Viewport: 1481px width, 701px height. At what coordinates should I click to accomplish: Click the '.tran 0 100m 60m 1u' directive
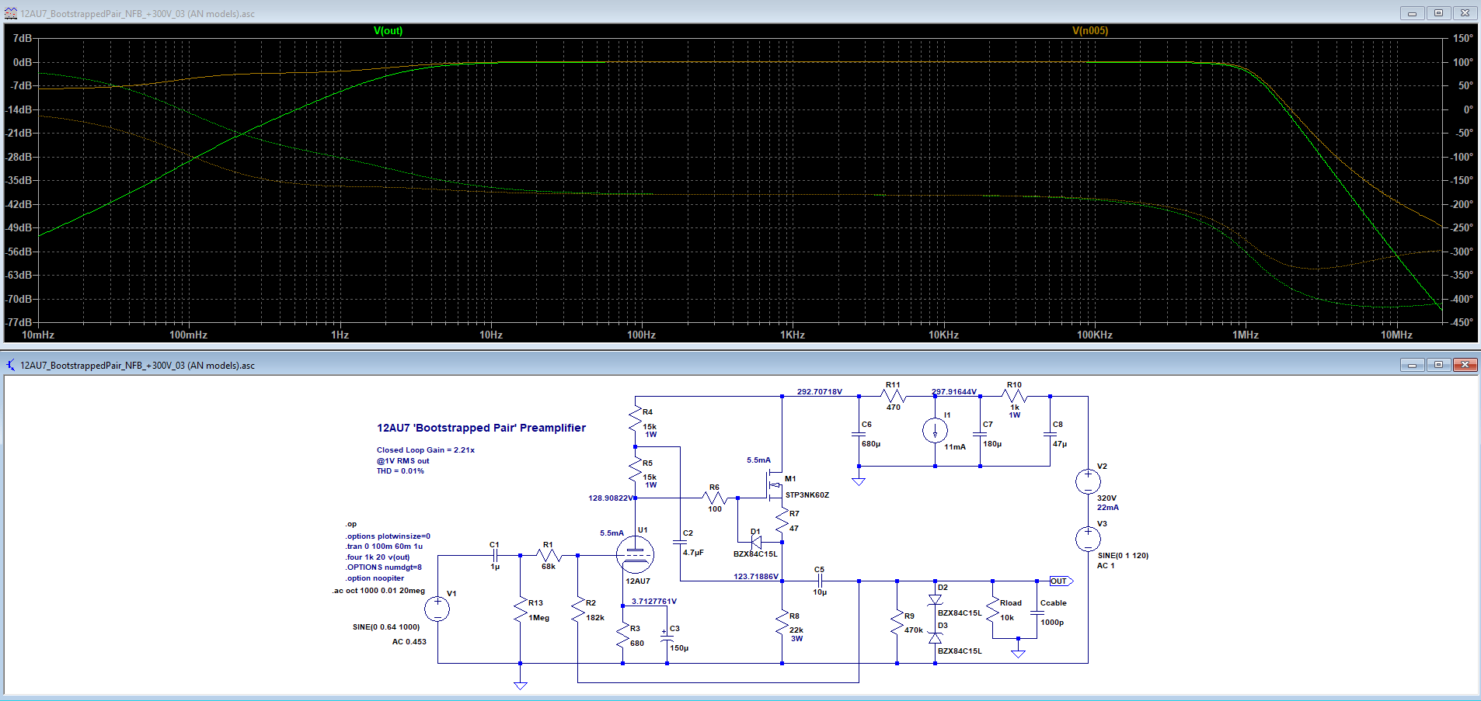click(384, 547)
